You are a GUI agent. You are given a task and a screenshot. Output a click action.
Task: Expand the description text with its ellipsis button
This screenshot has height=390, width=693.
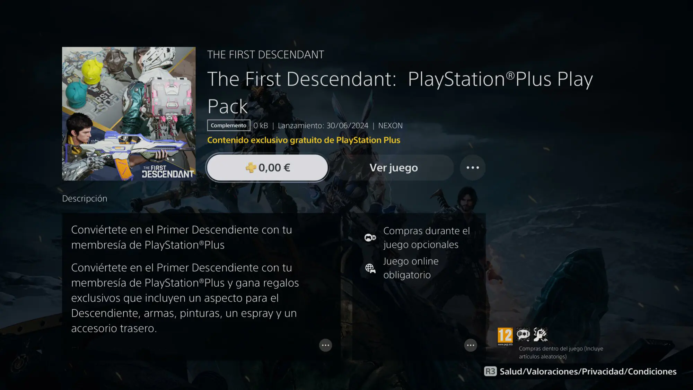pyautogui.click(x=325, y=345)
